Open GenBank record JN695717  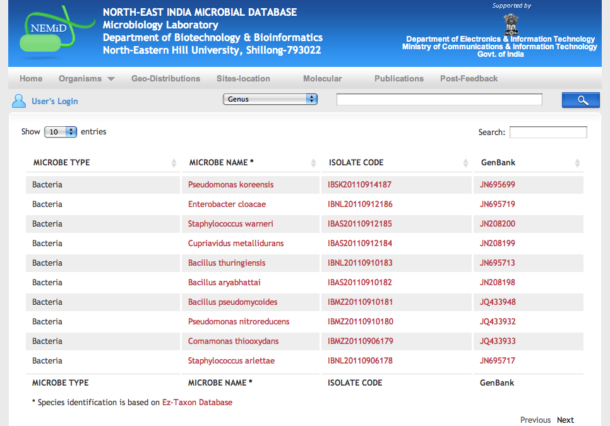497,361
